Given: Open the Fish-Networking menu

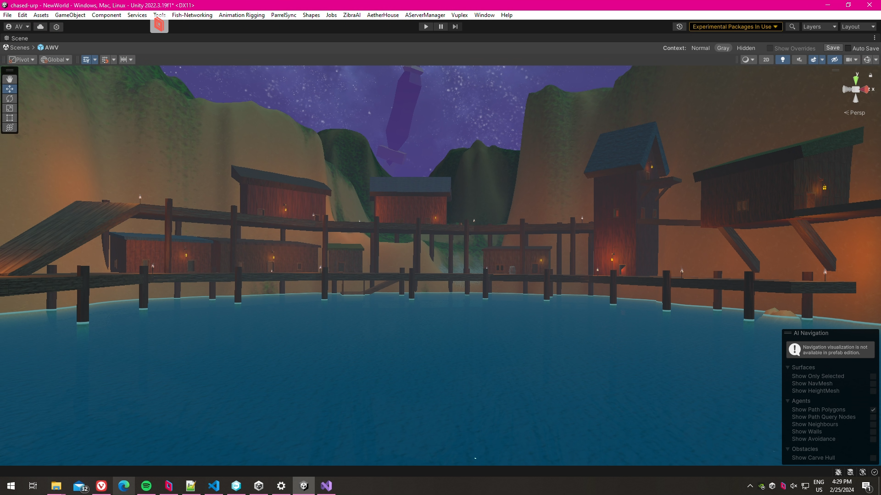Looking at the screenshot, I should point(192,15).
